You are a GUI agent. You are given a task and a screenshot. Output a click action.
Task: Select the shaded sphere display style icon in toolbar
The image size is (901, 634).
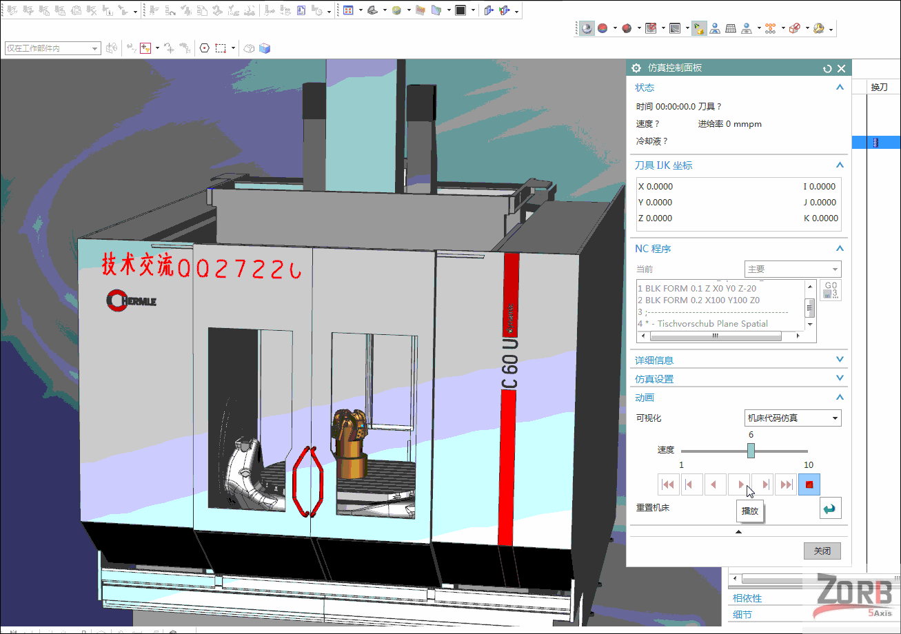[x=586, y=28]
